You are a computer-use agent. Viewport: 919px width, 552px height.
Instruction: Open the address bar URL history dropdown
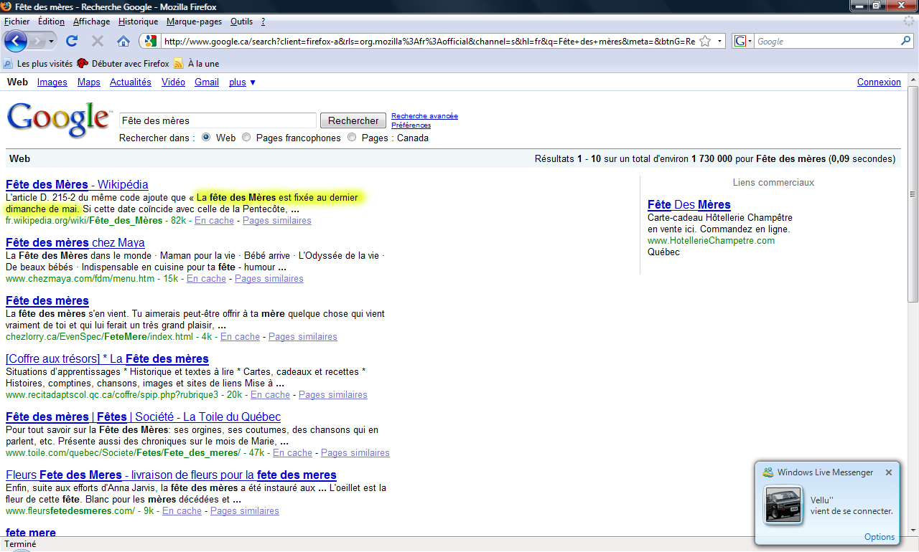pyautogui.click(x=720, y=42)
